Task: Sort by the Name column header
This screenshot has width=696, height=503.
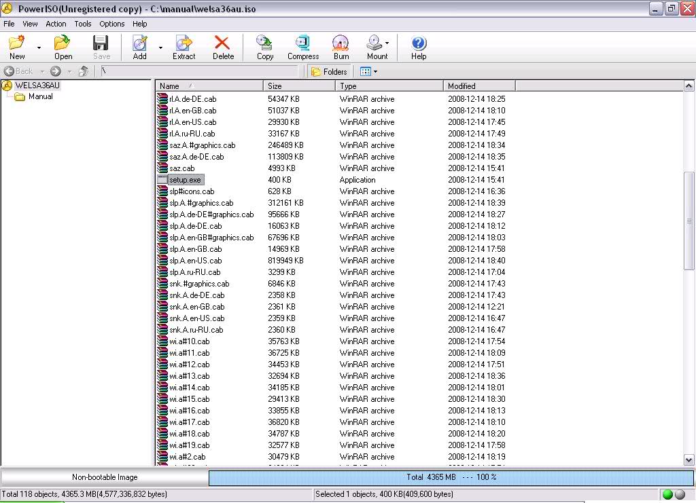Action: 209,86
